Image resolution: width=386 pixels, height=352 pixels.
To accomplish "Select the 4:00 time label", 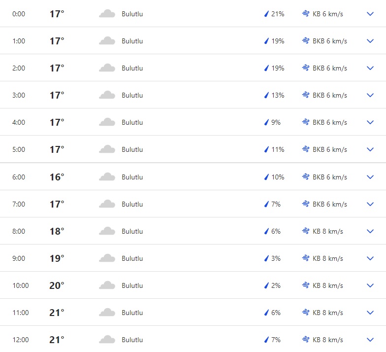I will (x=19, y=122).
